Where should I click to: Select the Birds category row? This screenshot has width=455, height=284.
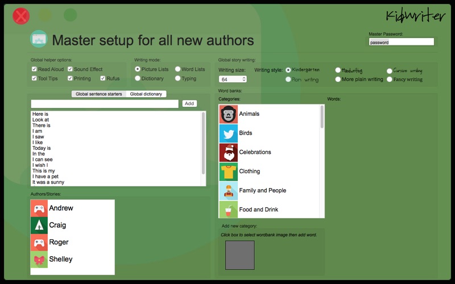point(269,133)
